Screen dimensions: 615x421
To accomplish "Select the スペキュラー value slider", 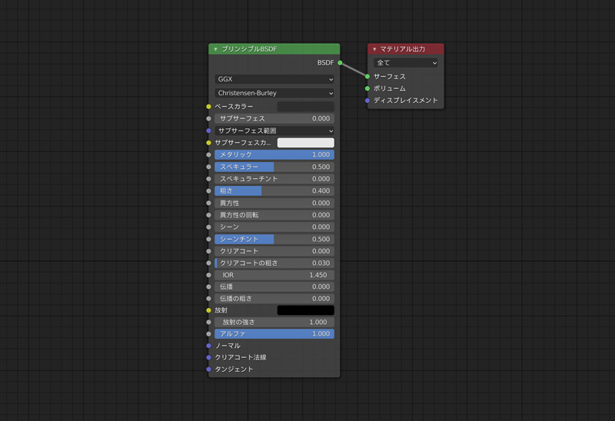I will click(x=274, y=167).
